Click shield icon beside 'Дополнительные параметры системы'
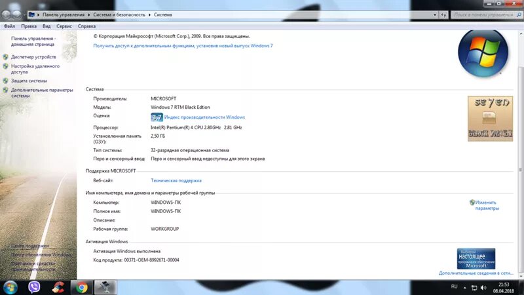 click(x=5, y=90)
